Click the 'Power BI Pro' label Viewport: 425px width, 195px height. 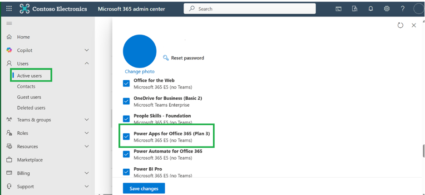click(148, 169)
